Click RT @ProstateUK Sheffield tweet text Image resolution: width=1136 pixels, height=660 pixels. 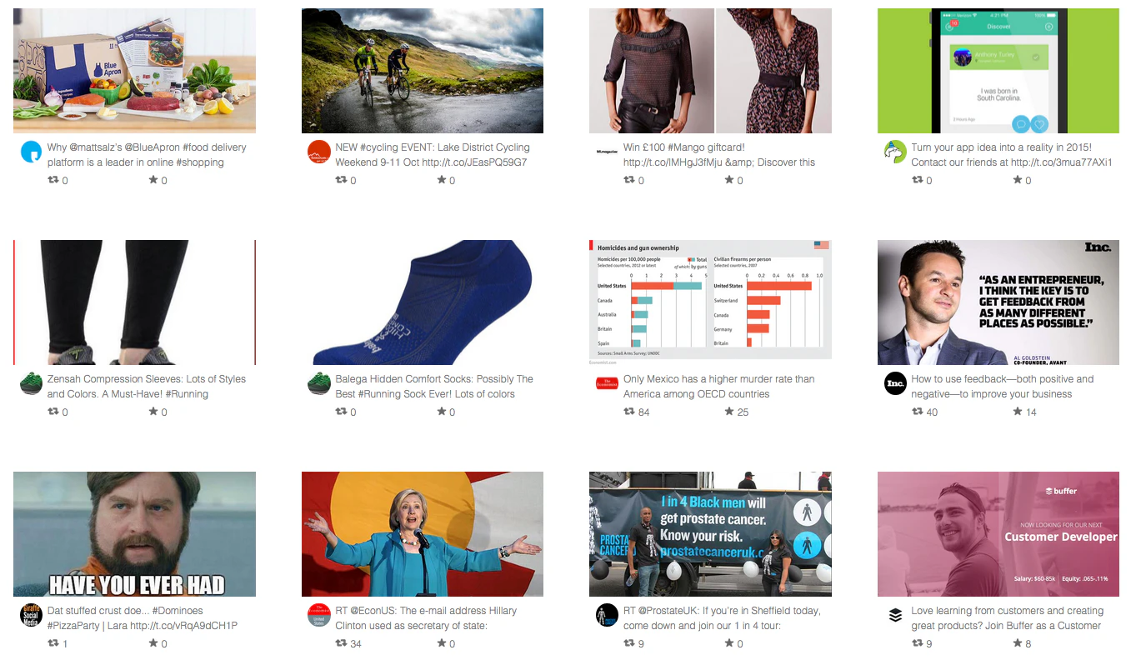tap(722, 618)
